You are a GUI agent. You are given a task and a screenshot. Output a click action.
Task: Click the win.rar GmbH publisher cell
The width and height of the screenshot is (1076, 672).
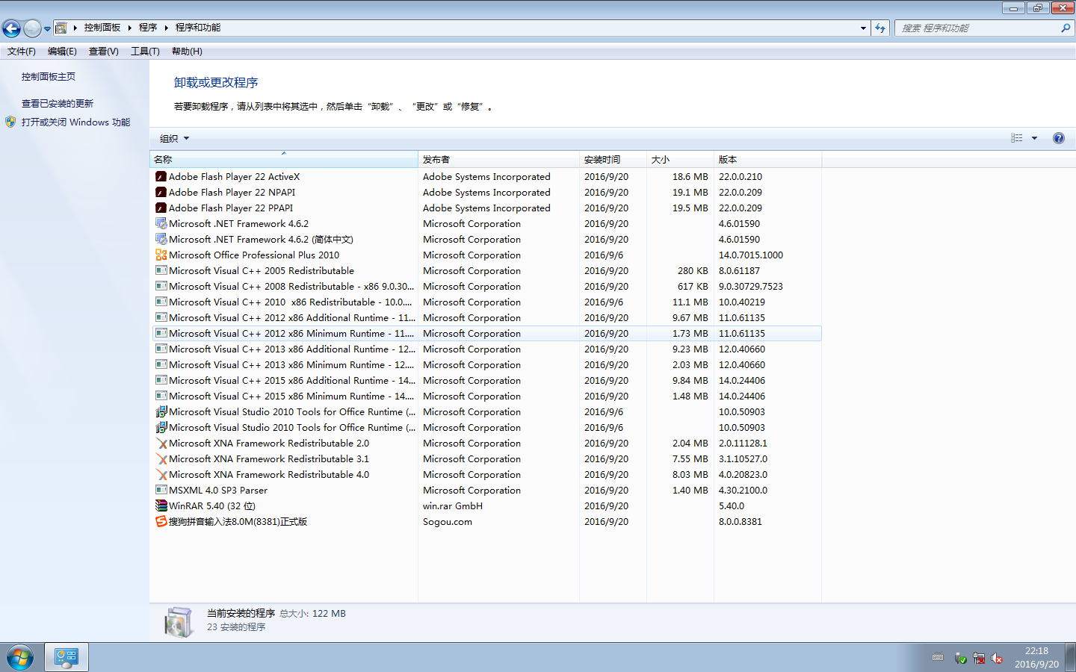[x=453, y=506]
